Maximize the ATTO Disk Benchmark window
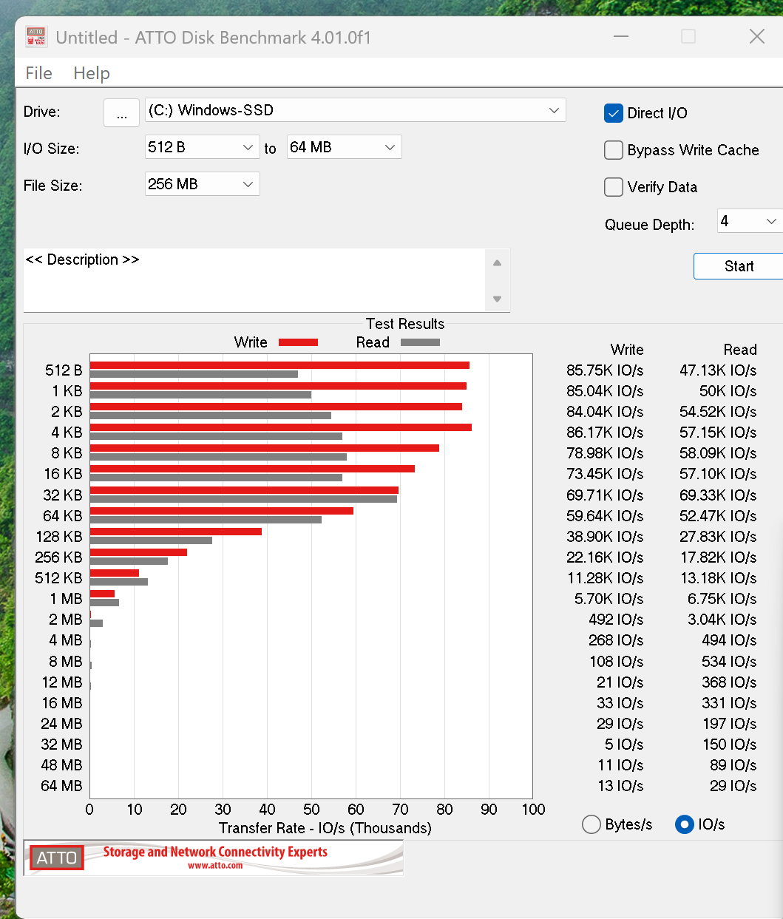Image resolution: width=783 pixels, height=919 pixels. (688, 37)
